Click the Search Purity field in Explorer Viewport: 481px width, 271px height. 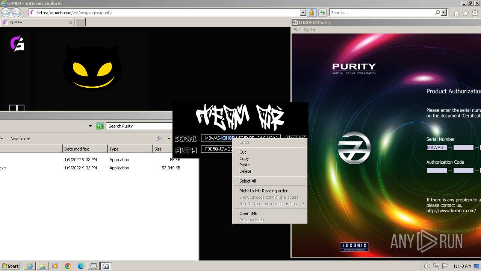(139, 126)
